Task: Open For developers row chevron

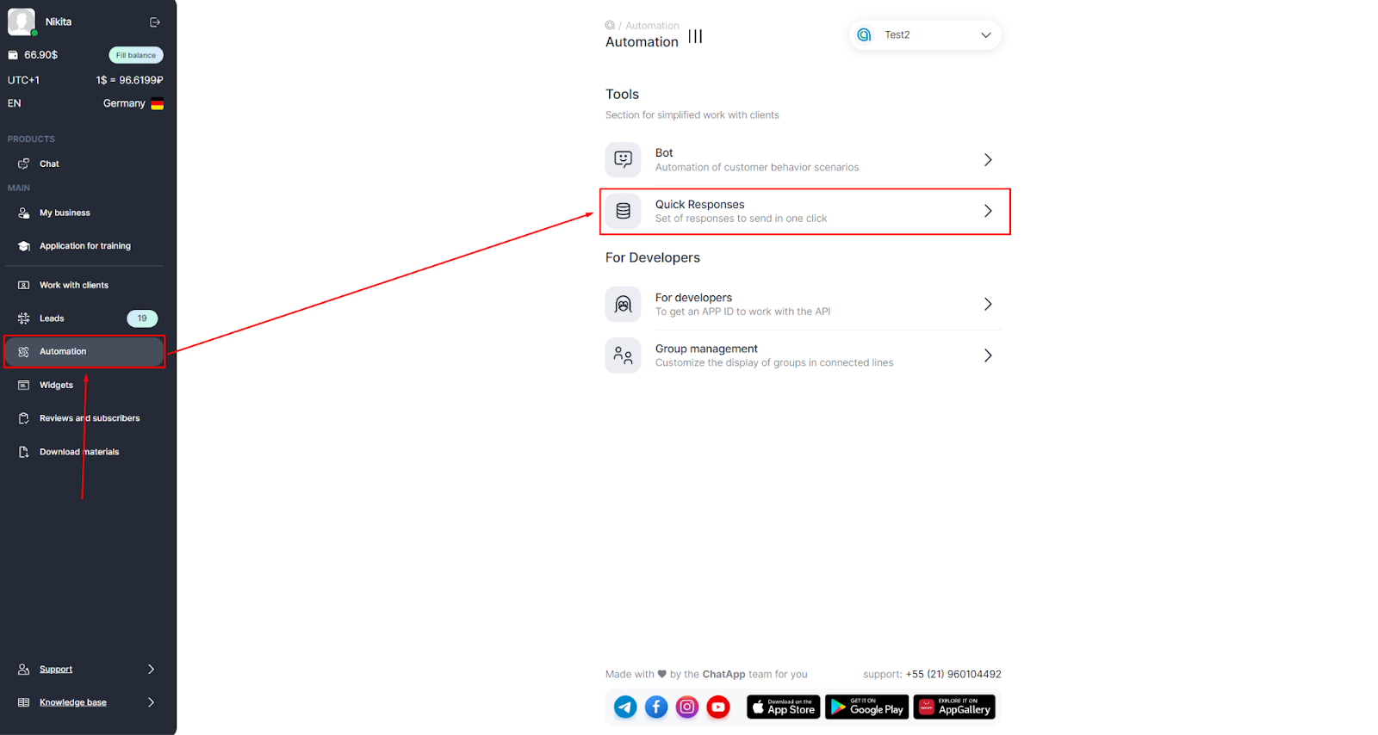Action: tap(988, 304)
